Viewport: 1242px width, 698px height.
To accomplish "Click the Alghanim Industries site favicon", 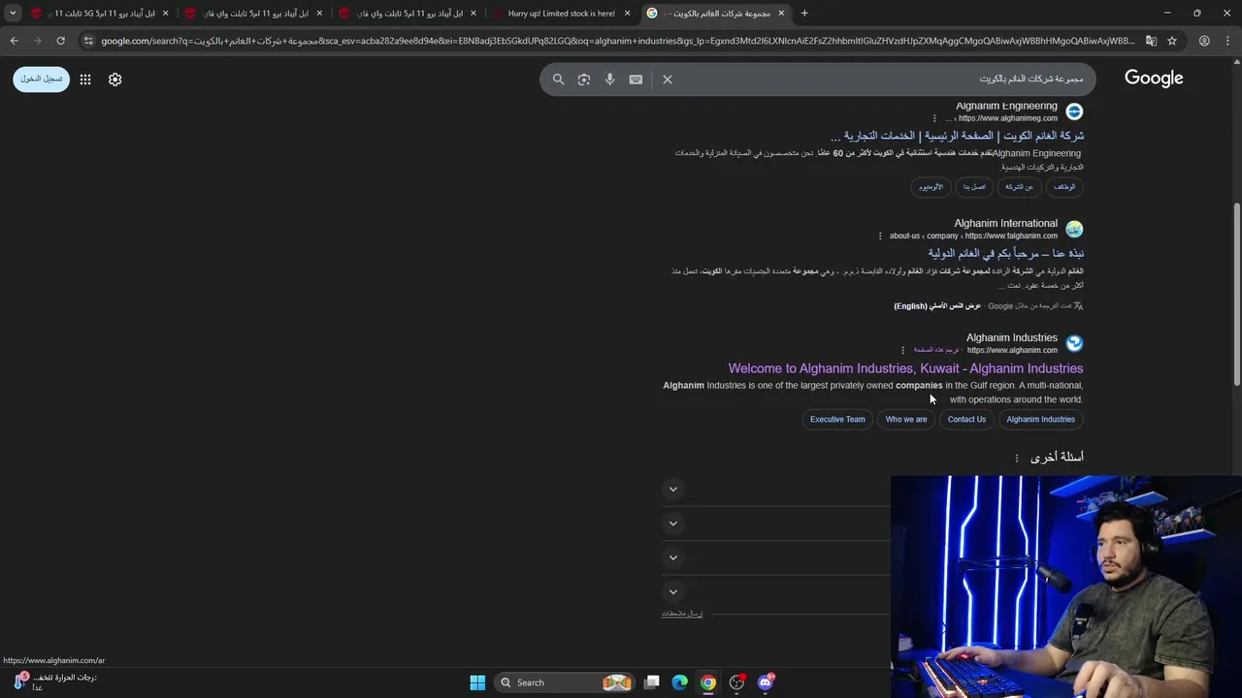I will click(x=1074, y=343).
